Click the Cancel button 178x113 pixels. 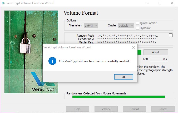click(x=163, y=109)
